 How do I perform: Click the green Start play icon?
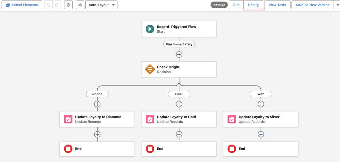[x=150, y=29]
